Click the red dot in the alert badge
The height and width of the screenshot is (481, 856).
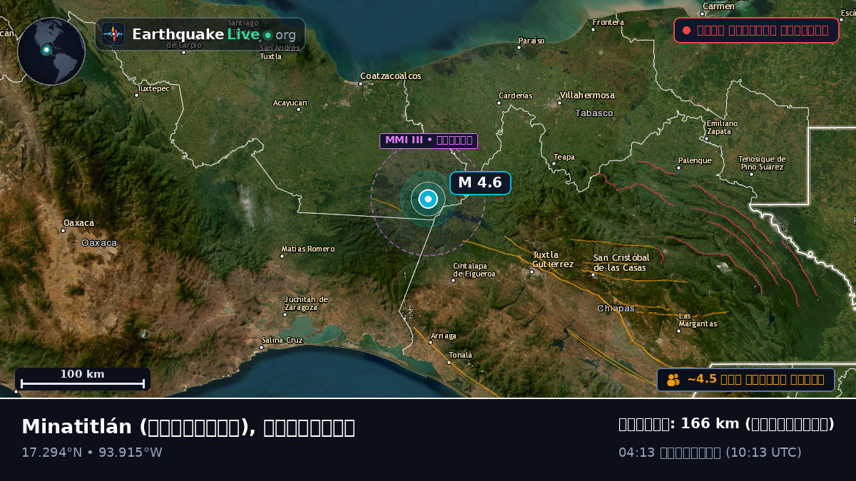point(686,30)
